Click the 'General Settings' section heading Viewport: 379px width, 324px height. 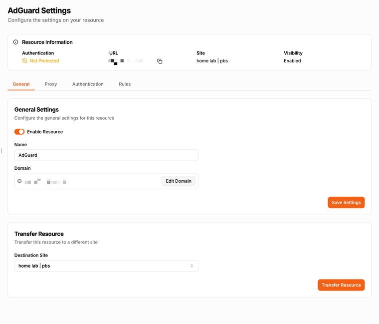click(36, 110)
